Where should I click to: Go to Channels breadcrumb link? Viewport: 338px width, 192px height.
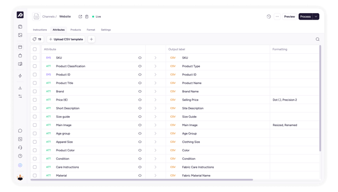pos(48,17)
